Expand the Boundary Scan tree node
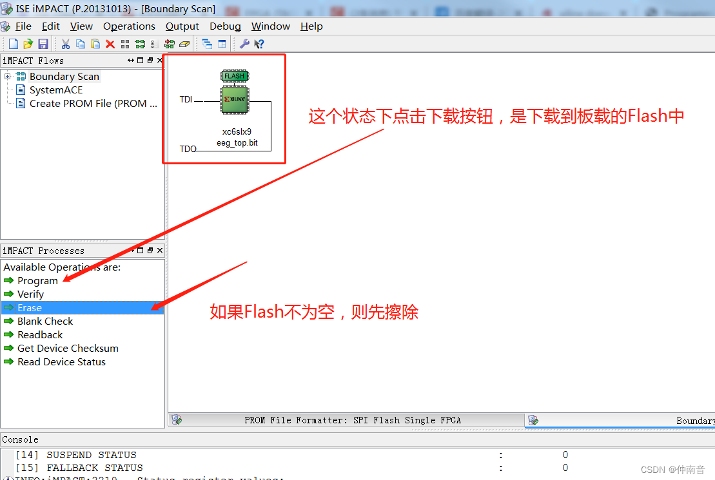Viewport: 715px width, 480px height. pos(7,76)
